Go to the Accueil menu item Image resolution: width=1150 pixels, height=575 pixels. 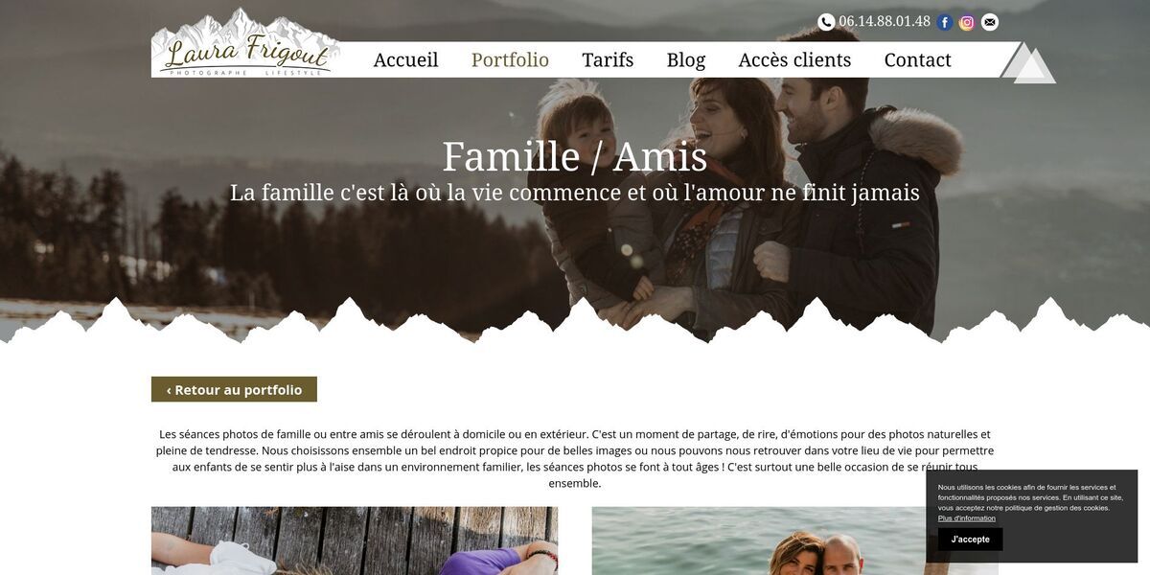click(405, 59)
